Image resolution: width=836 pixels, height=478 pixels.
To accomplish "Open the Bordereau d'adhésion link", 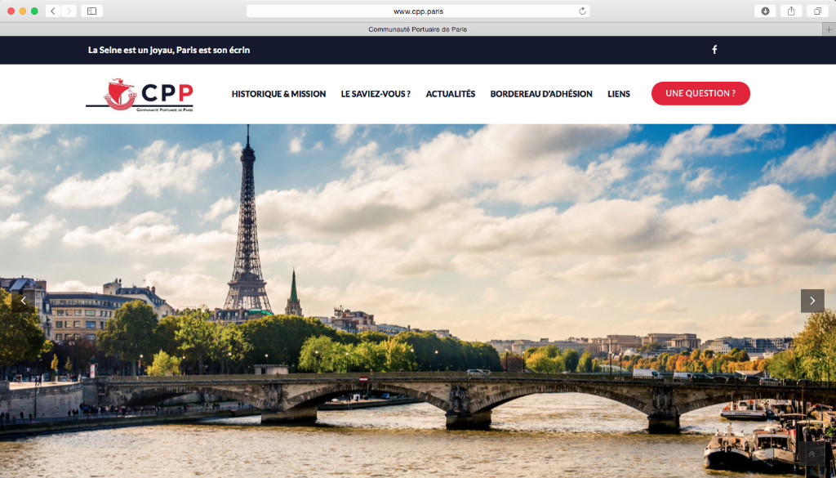I will click(x=541, y=94).
